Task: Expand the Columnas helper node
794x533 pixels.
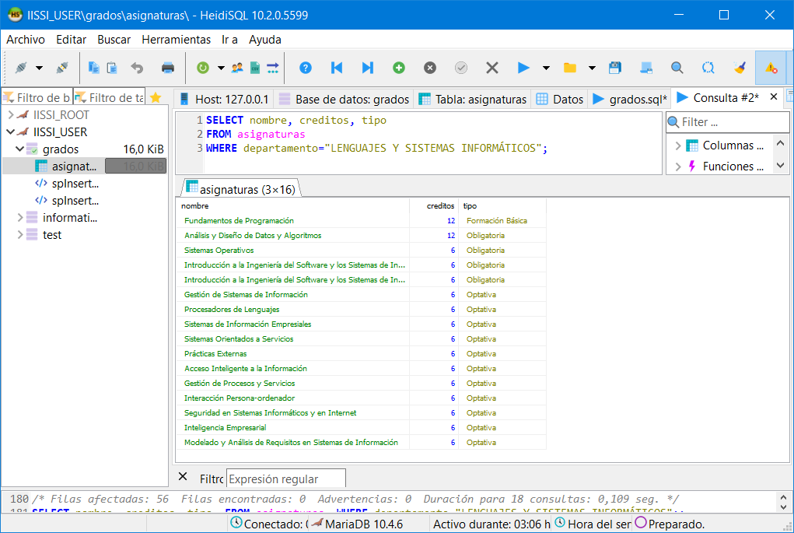Action: point(677,146)
